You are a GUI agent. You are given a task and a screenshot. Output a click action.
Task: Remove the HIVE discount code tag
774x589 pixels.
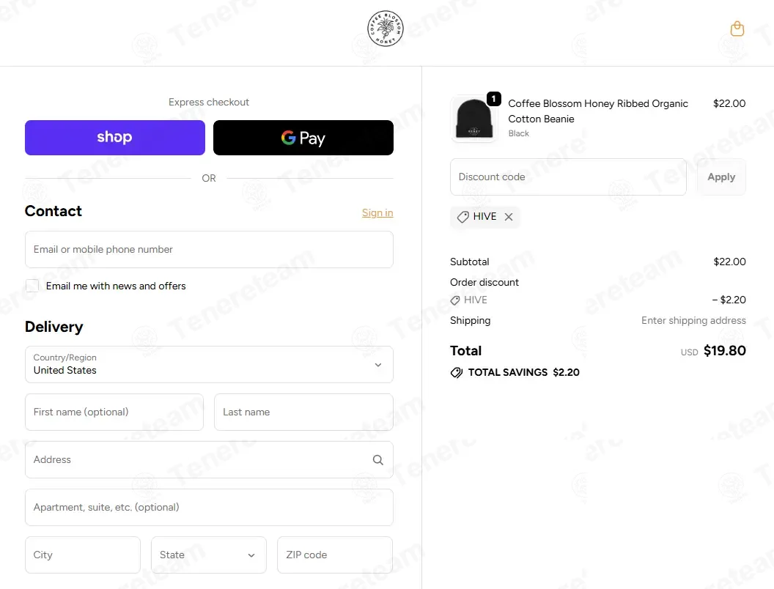[509, 217]
